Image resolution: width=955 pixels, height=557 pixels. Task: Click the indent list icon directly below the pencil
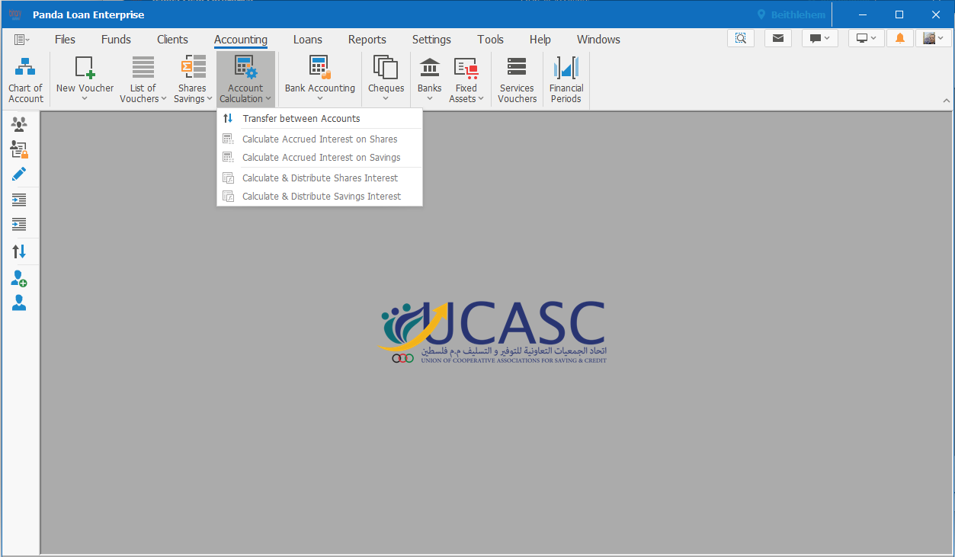pos(19,200)
